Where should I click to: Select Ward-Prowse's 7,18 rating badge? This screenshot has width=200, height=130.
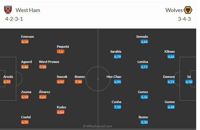43,67
